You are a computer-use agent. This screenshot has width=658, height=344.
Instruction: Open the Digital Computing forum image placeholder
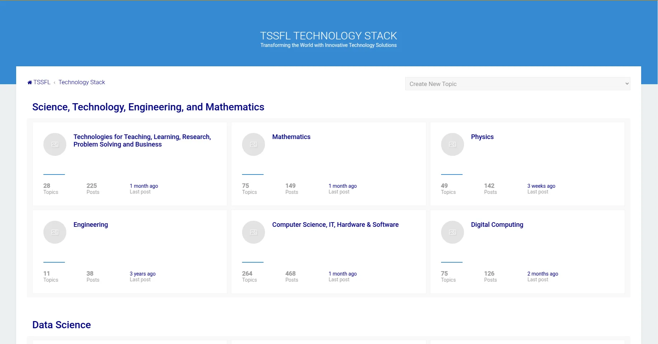pos(453,232)
